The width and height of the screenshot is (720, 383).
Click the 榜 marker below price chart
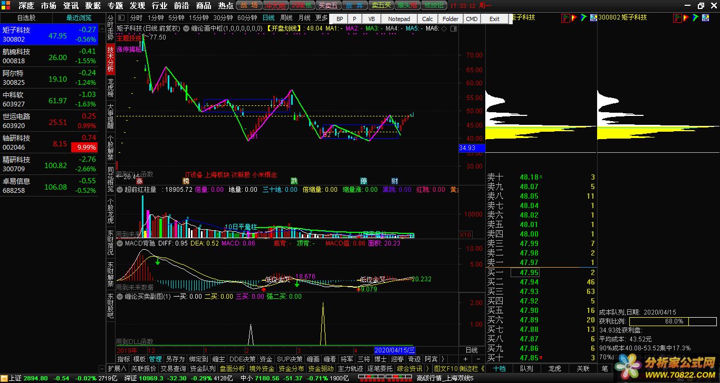click(x=186, y=181)
